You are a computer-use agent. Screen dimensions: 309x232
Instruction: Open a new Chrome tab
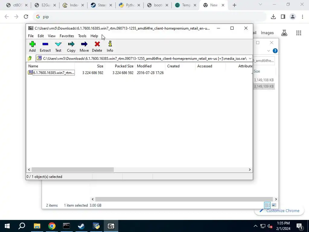(234, 5)
